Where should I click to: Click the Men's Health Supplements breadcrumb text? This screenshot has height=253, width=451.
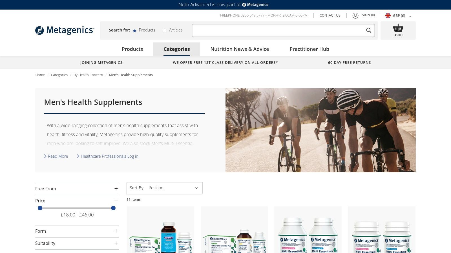click(x=131, y=75)
